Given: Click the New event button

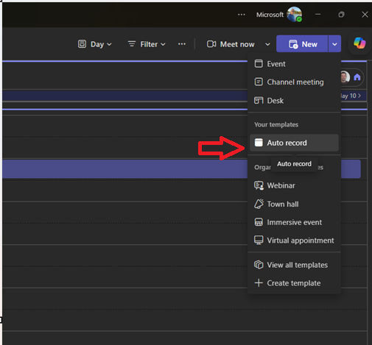Looking at the screenshot, I should 302,44.
